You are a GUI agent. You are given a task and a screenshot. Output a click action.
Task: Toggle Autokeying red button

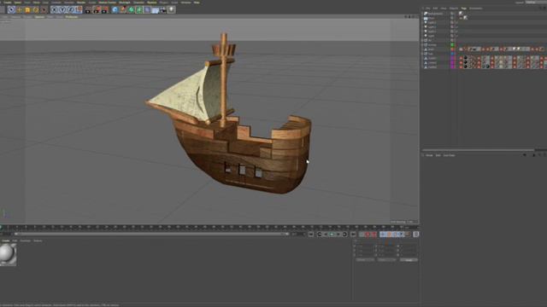pos(368,235)
